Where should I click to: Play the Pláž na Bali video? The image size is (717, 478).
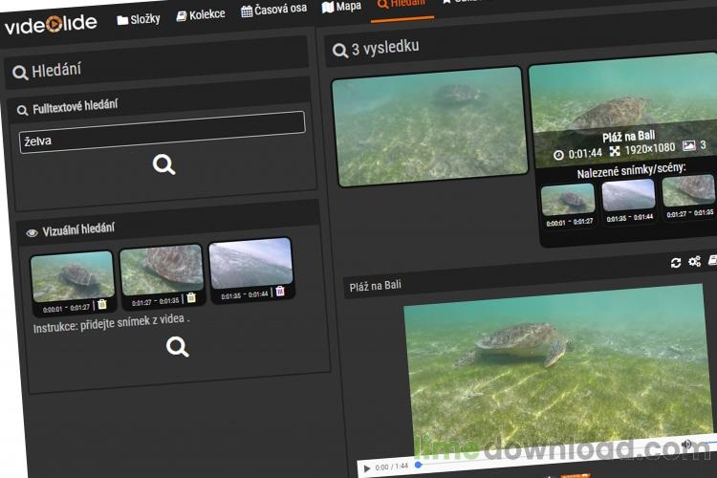pos(367,468)
